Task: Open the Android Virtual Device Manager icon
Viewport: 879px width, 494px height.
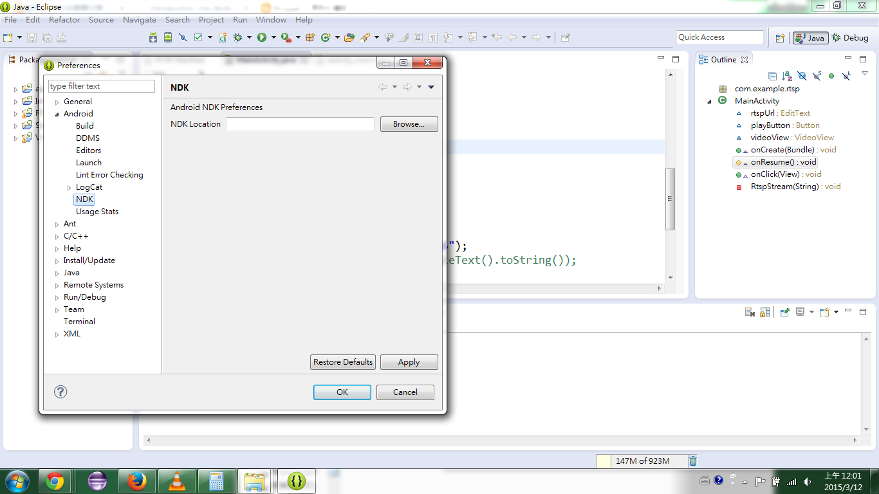Action: 168,38
